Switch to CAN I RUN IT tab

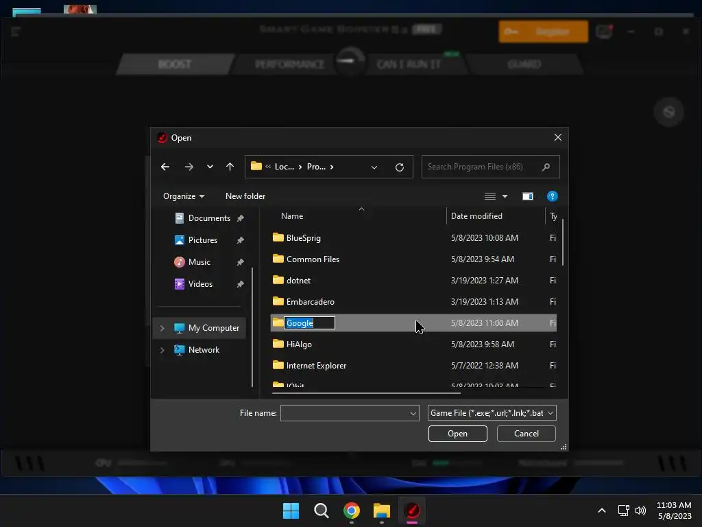409,64
